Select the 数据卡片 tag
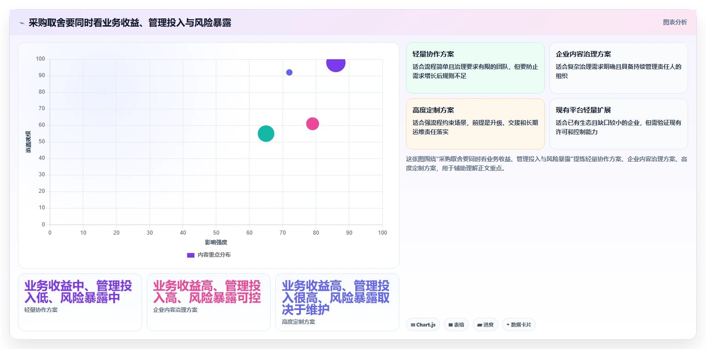The height and width of the screenshot is (349, 706). [519, 325]
